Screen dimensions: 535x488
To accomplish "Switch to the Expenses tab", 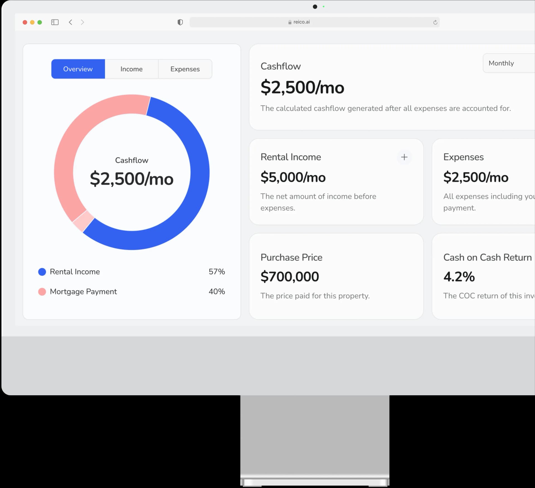I will coord(185,69).
